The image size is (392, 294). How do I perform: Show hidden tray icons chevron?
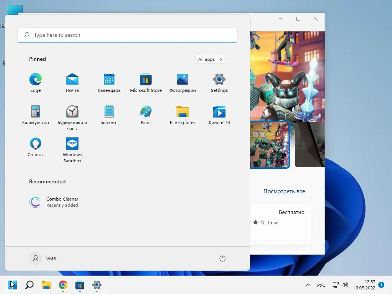pyautogui.click(x=308, y=285)
